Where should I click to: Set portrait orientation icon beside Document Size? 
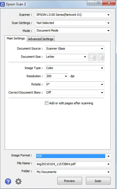(100, 57)
